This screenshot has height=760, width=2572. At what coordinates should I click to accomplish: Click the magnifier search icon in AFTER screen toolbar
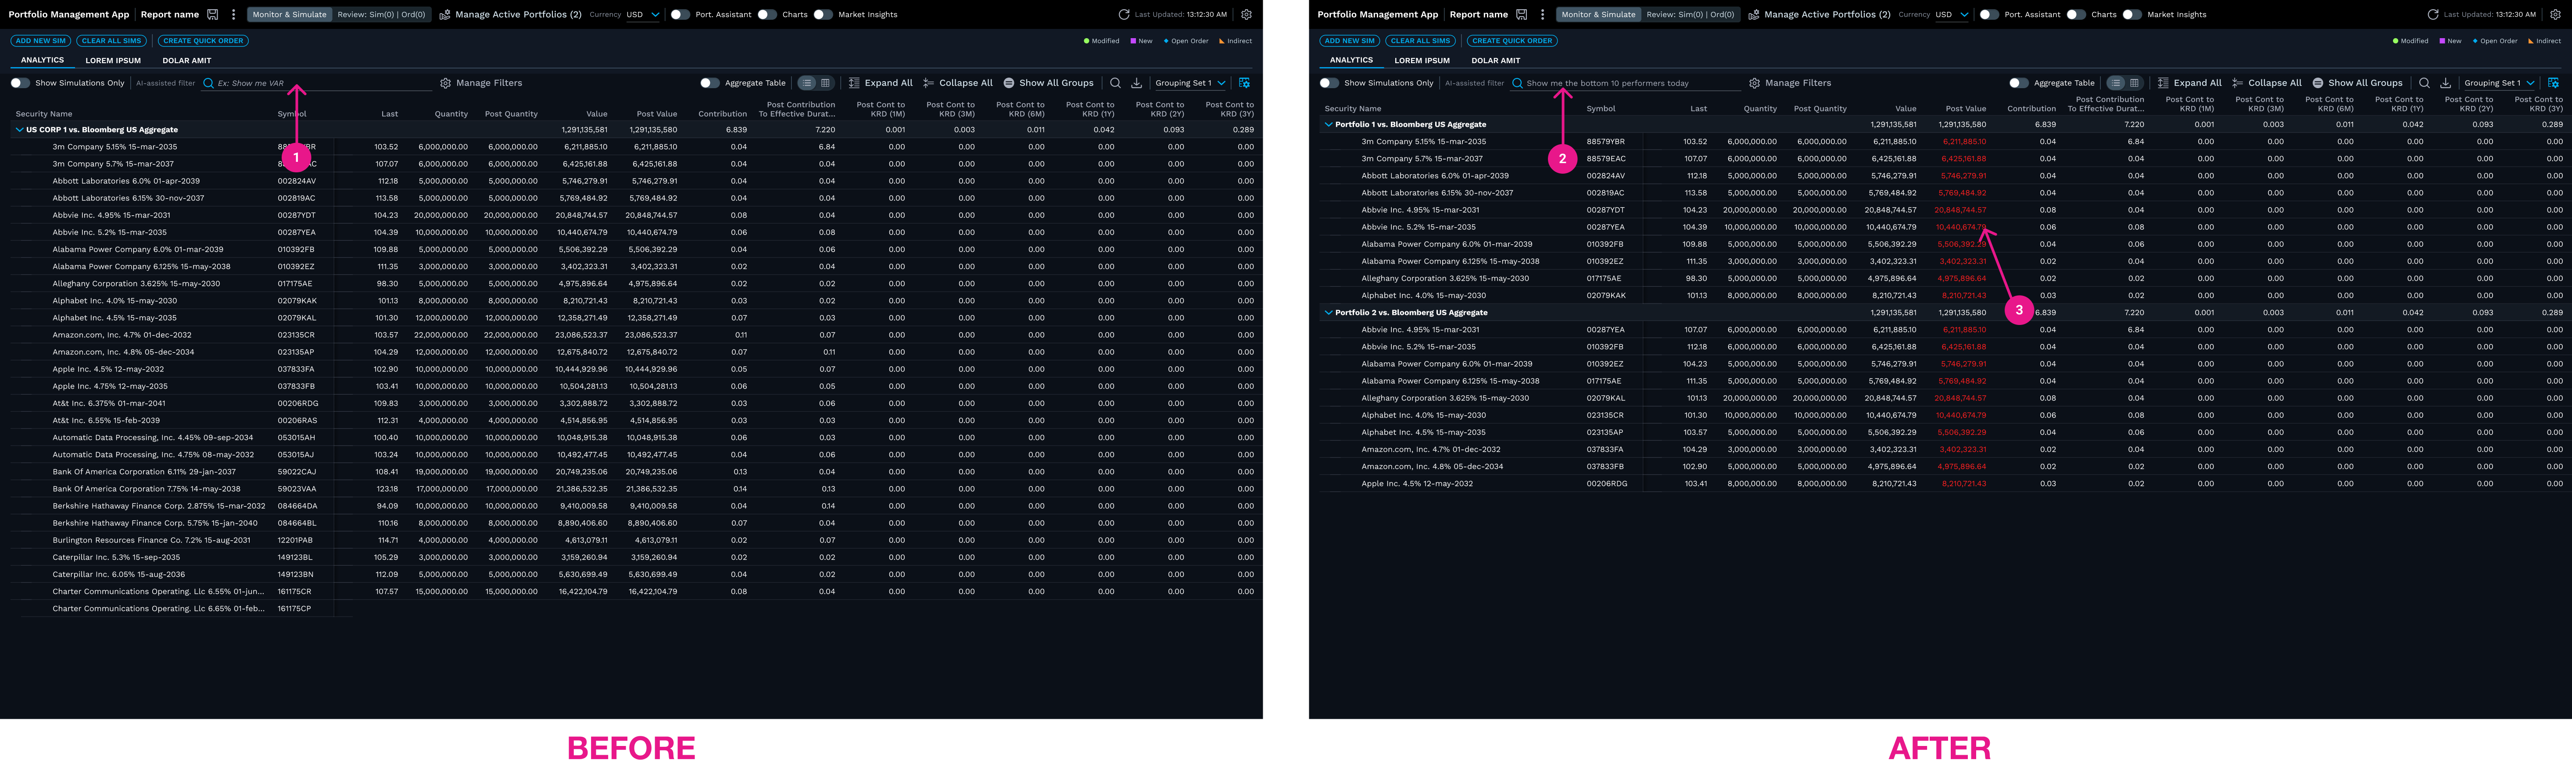click(x=2424, y=83)
